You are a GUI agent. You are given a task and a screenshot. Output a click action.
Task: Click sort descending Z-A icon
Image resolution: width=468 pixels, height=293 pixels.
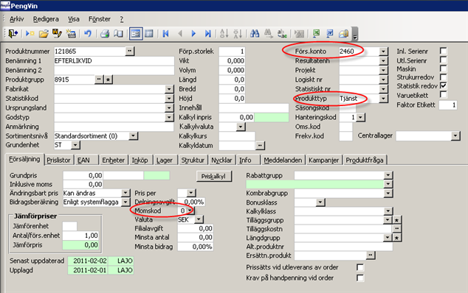(238, 34)
